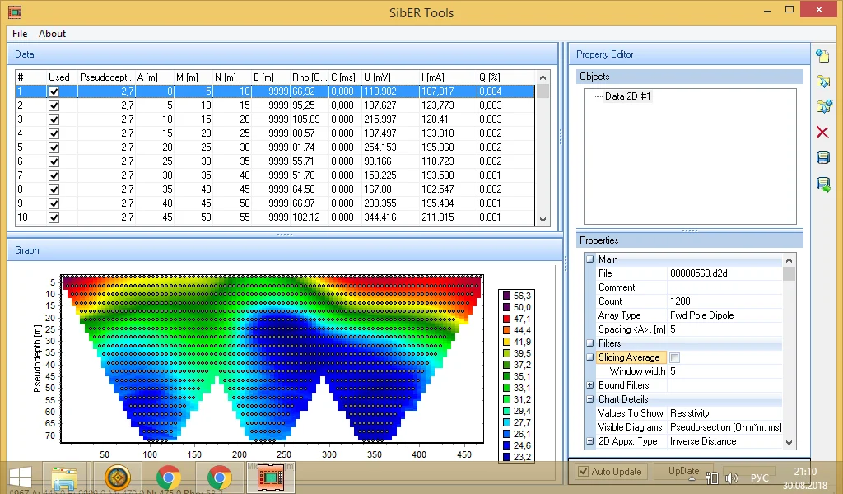Click the save-as icon with green arrow

click(x=822, y=184)
